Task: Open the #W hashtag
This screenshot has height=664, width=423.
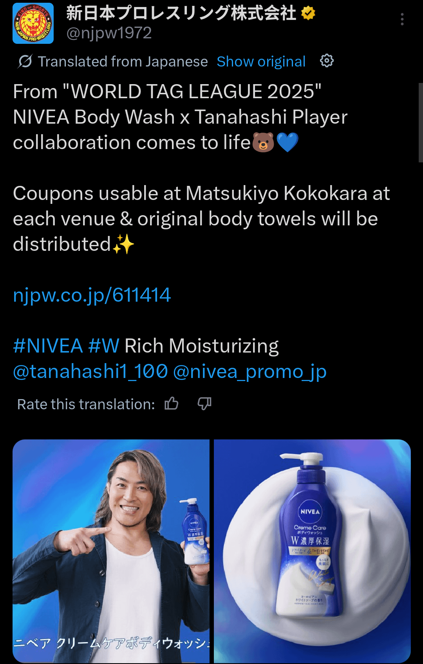Action: point(104,346)
